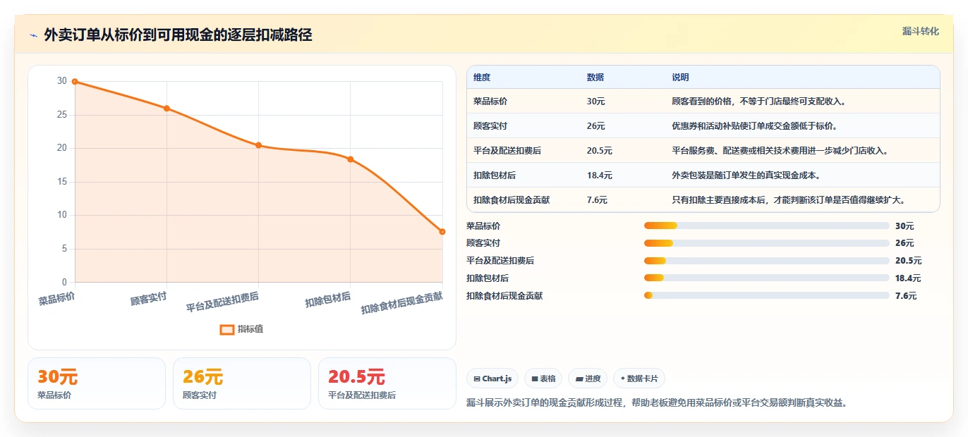
Task: Click 顾客实付 in the table's 维度 column
Action: [490, 126]
